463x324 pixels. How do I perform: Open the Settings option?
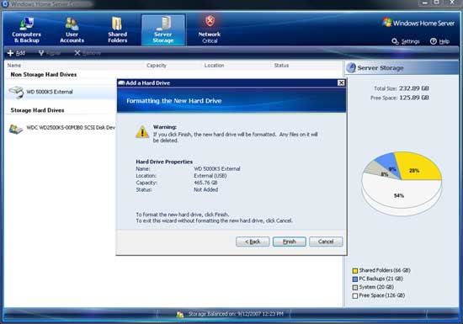pos(406,41)
